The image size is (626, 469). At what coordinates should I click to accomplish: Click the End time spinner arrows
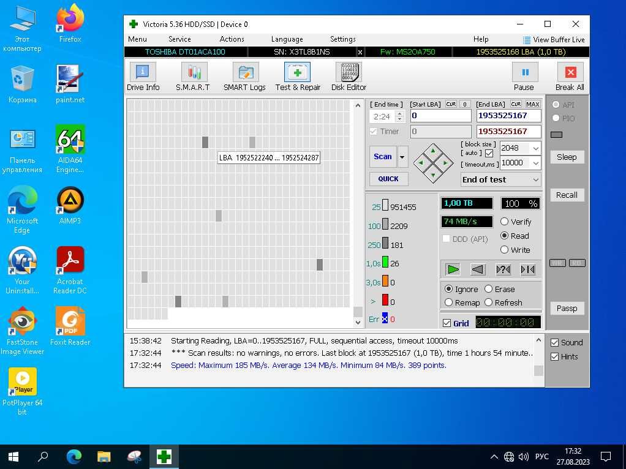click(399, 116)
